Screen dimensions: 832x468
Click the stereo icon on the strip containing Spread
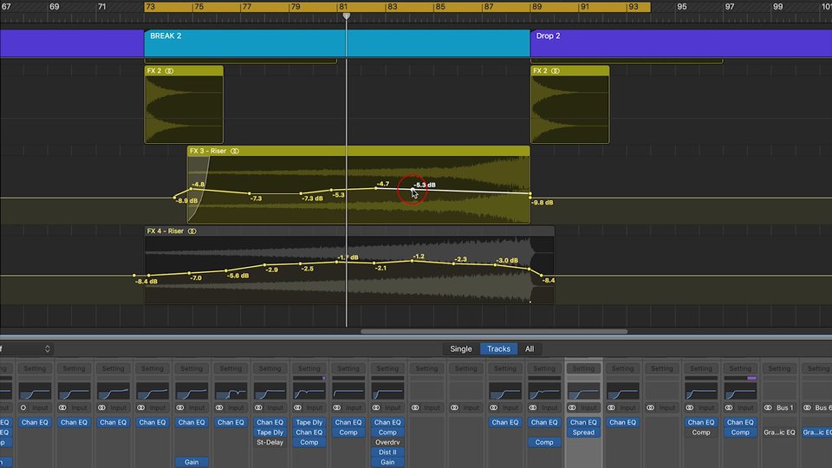pos(572,407)
